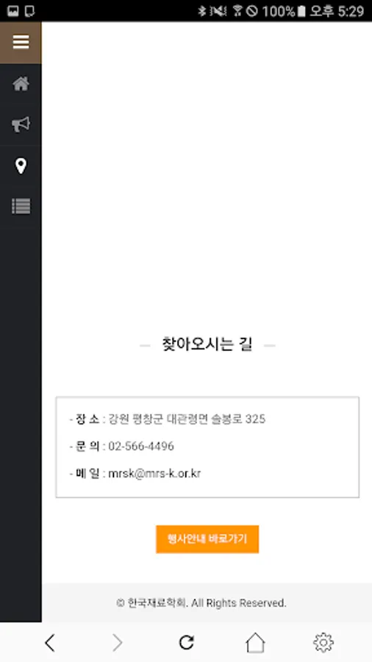Tap the browser forward arrow
372x662 pixels.
117,643
